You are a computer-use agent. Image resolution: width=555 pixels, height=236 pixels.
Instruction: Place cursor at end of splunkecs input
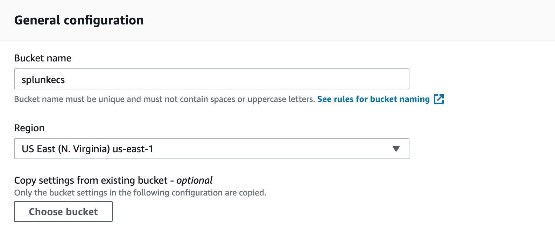(x=65, y=80)
